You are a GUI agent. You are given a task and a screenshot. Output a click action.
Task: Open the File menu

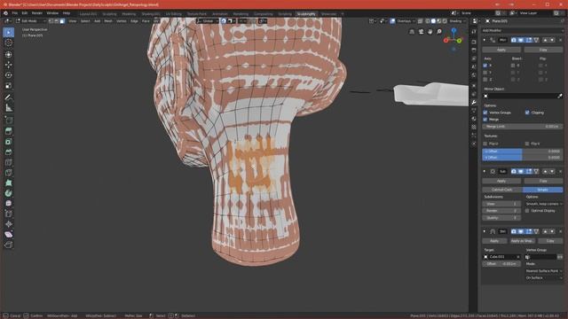[15, 13]
